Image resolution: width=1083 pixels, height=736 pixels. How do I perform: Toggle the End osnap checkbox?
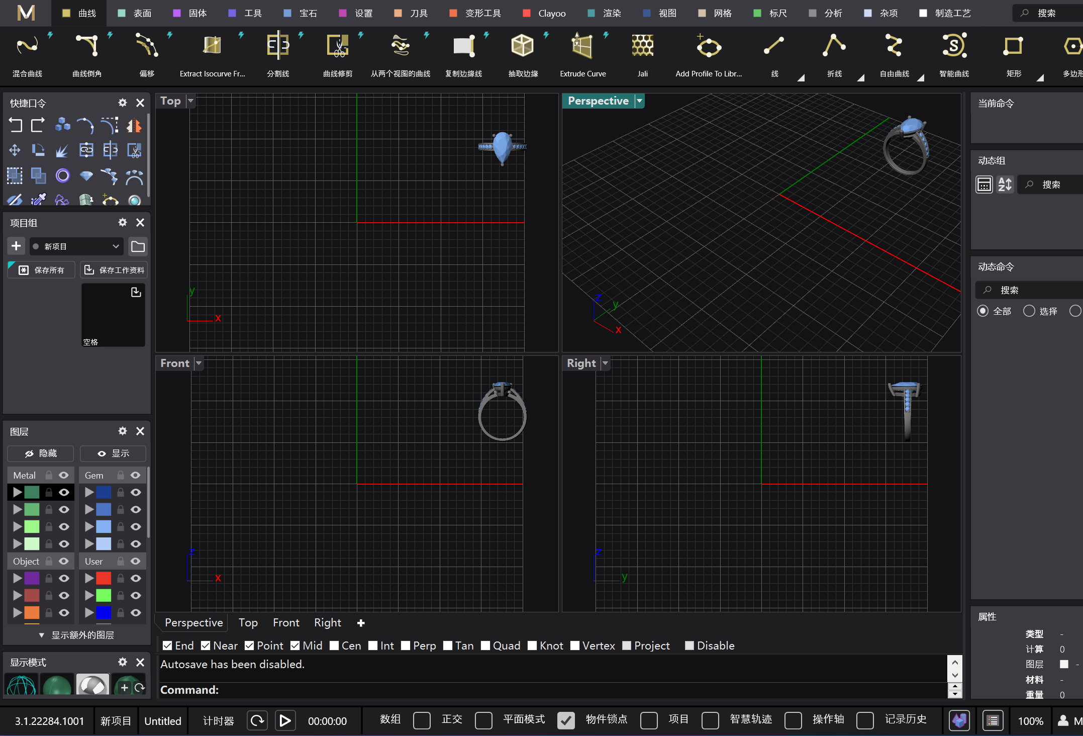point(167,646)
